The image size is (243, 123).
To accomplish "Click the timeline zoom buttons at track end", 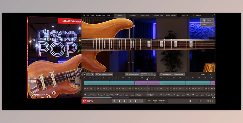I will (213, 97).
